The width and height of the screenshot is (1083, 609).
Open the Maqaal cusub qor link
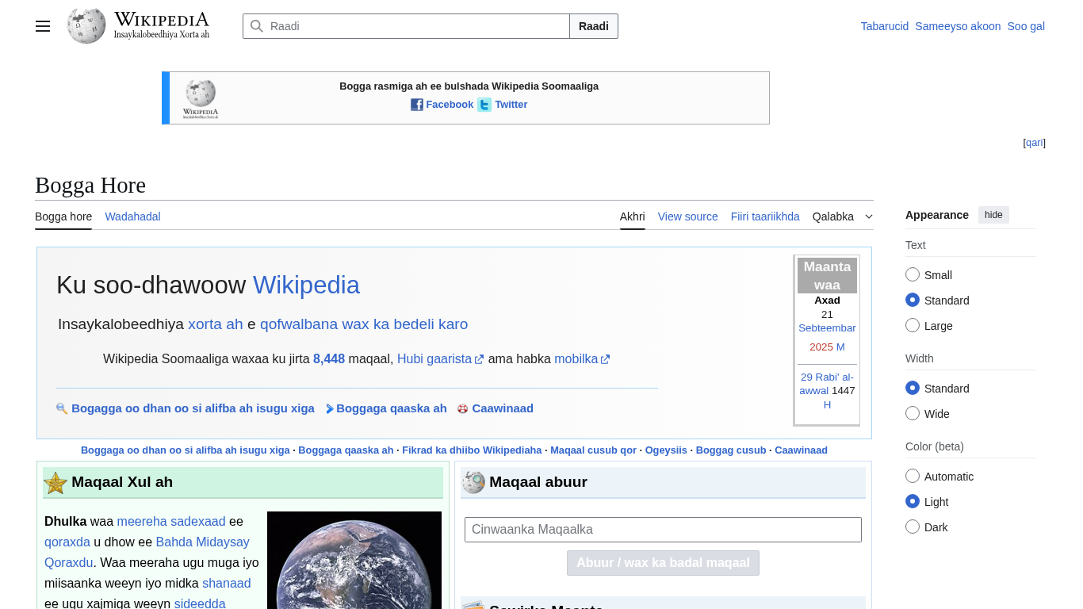(x=594, y=450)
